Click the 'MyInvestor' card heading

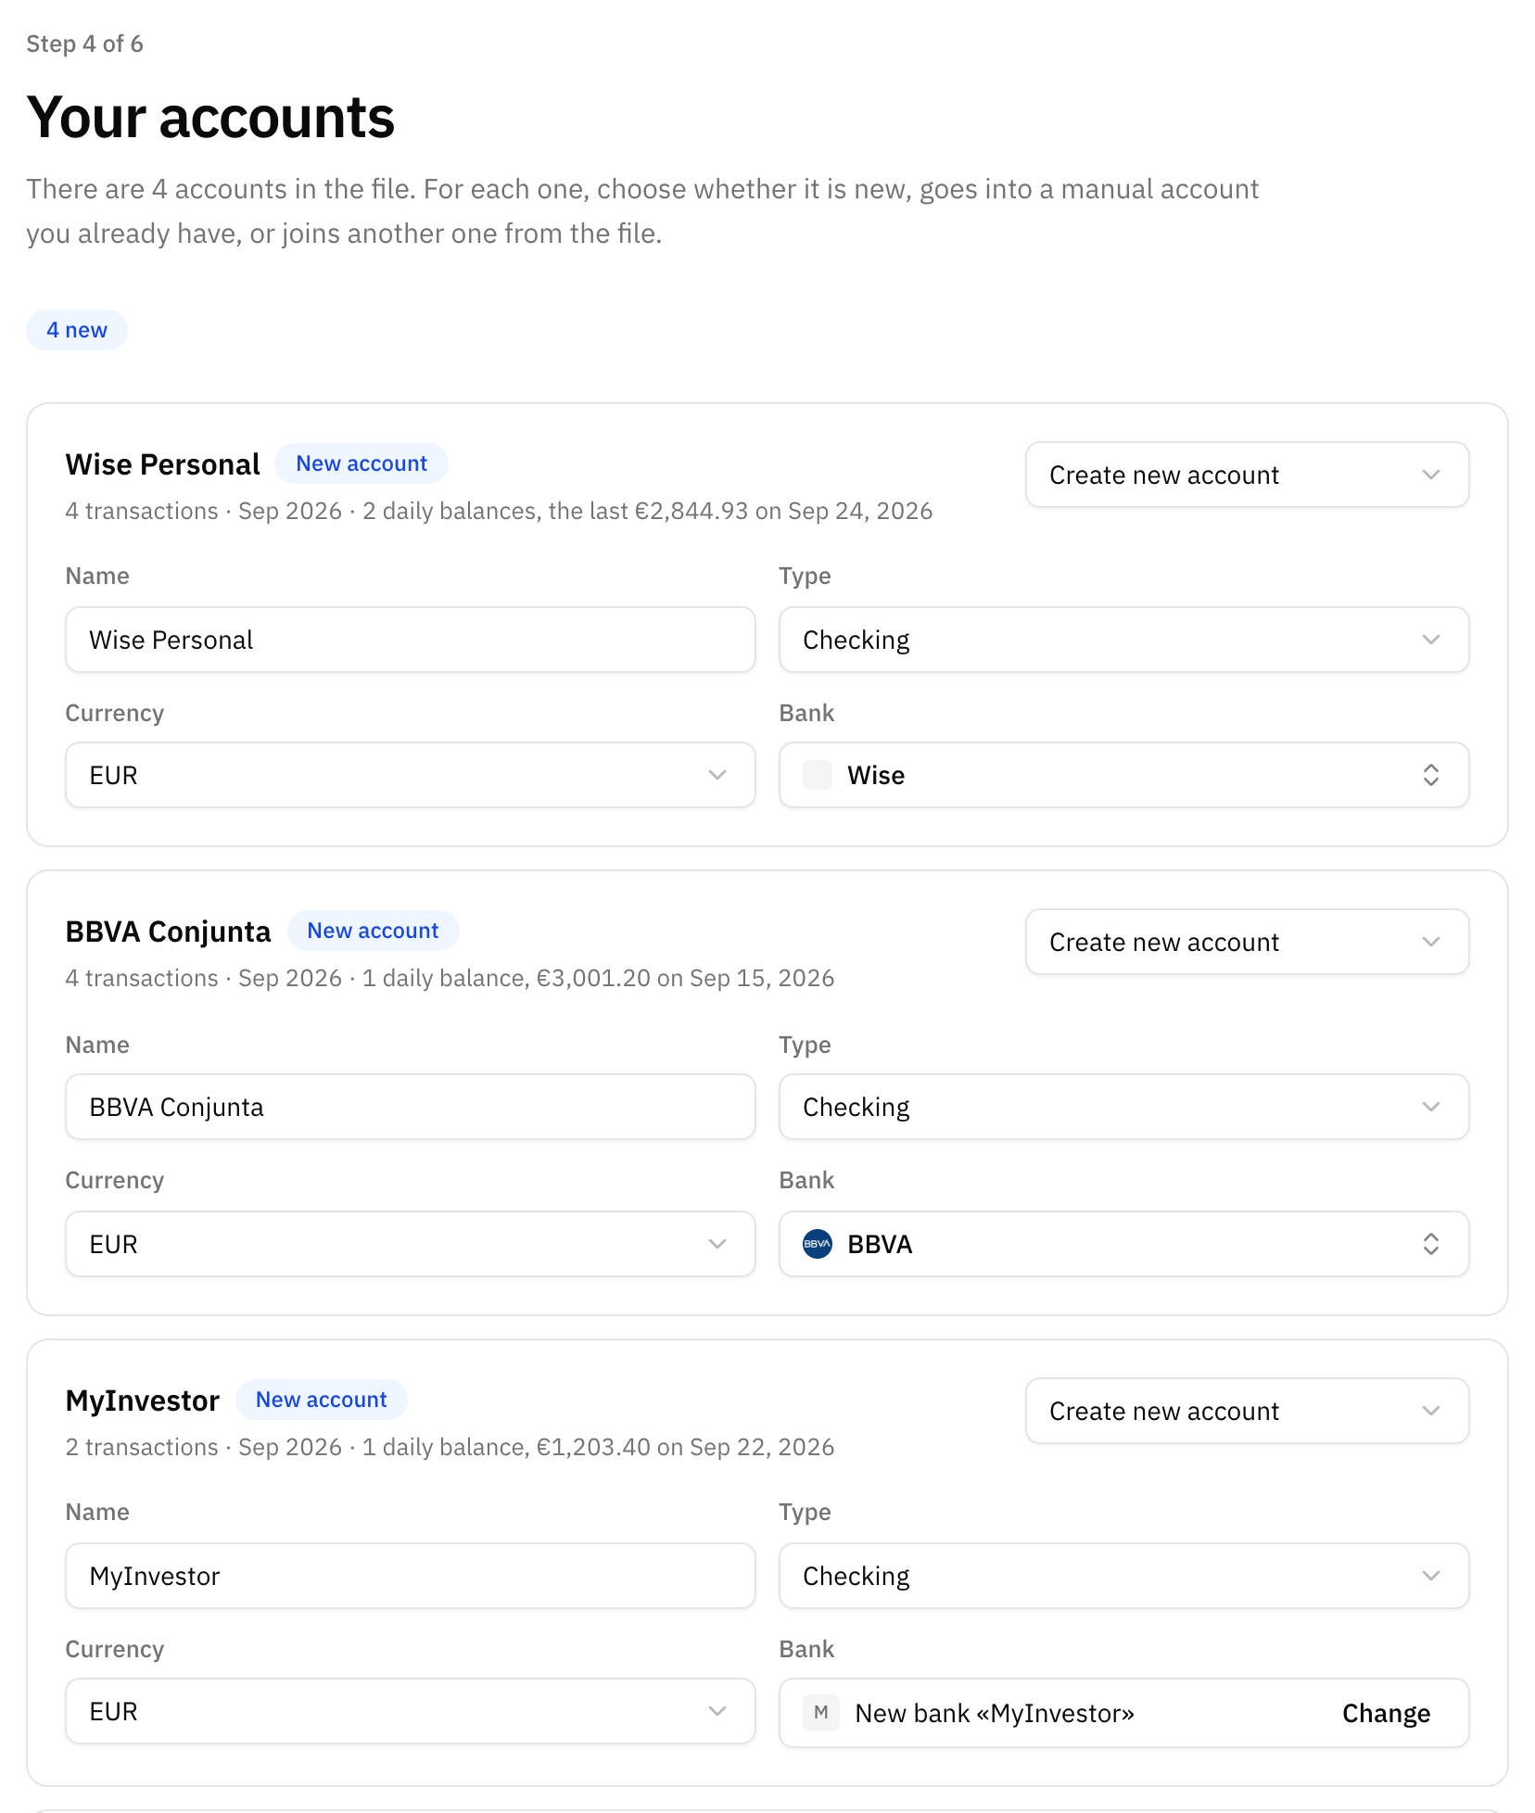click(143, 1401)
